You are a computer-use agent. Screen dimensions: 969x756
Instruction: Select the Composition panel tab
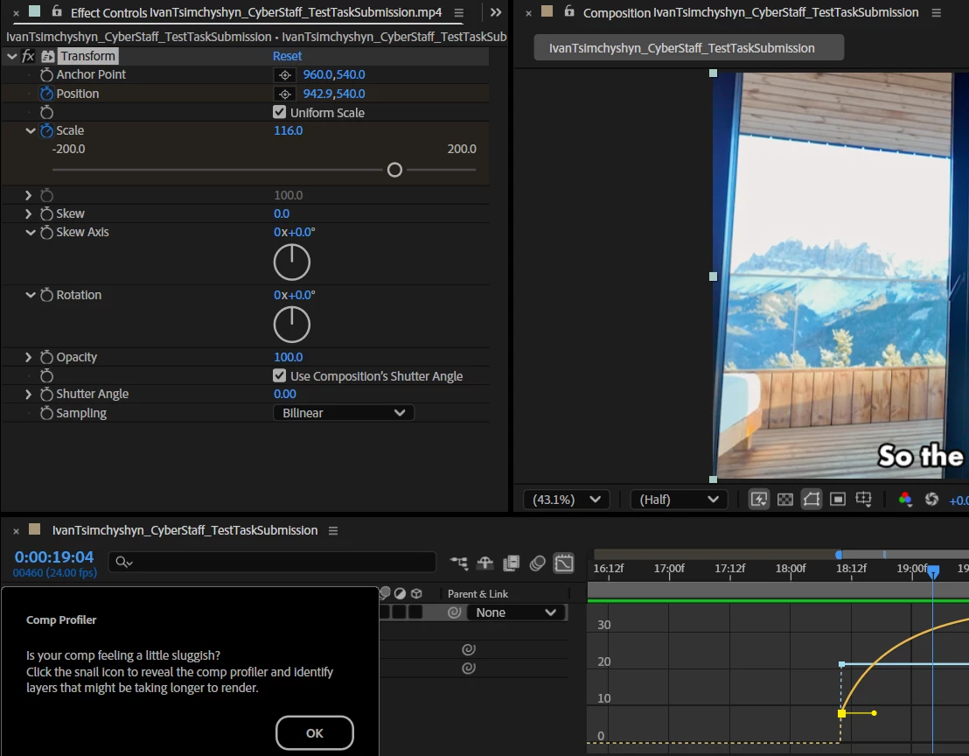click(x=750, y=12)
